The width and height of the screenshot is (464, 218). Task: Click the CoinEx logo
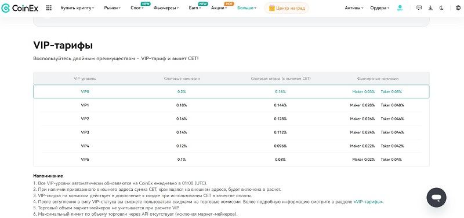20,8
